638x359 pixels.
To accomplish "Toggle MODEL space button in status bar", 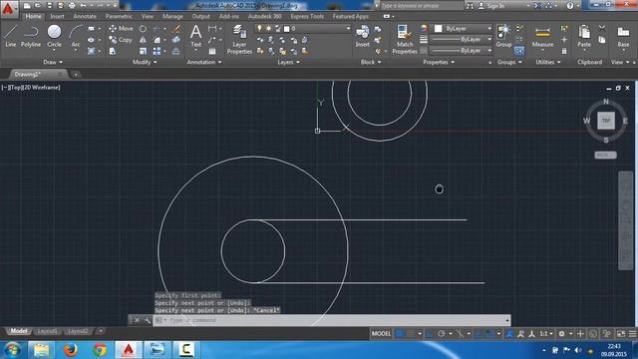I will tap(381, 334).
